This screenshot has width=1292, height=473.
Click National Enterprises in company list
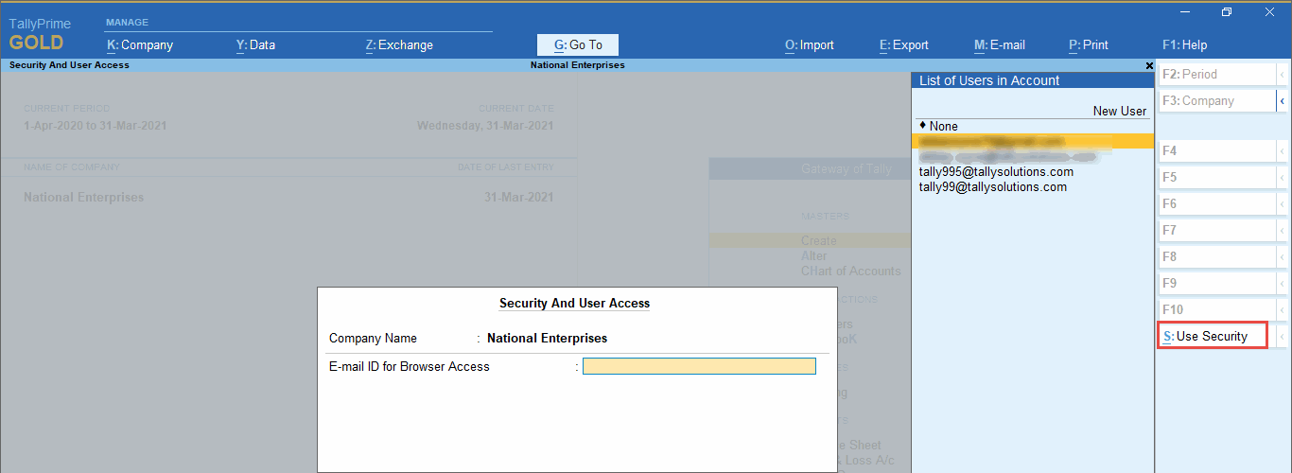click(x=84, y=198)
